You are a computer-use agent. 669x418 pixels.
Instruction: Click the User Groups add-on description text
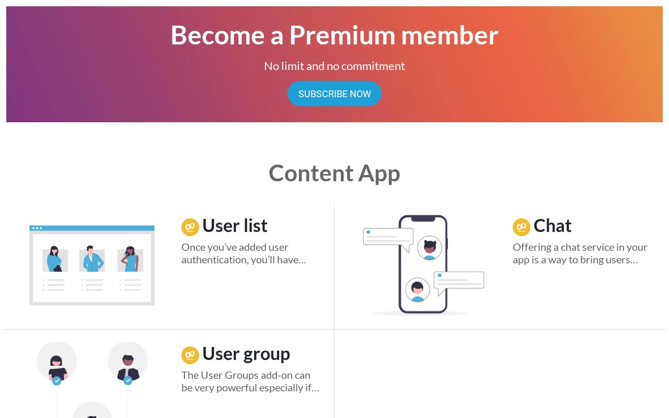point(250,381)
